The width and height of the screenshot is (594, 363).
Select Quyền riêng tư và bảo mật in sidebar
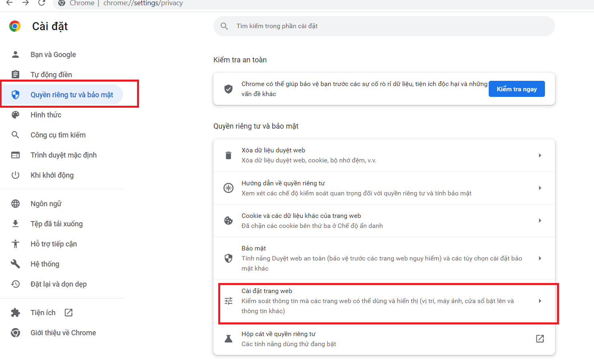(x=62, y=94)
